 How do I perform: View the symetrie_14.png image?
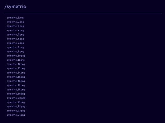click(x=16, y=73)
